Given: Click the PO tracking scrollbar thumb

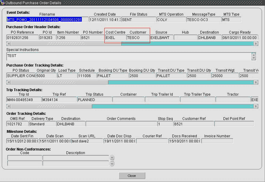Looking at the screenshot, I should 60,82.
